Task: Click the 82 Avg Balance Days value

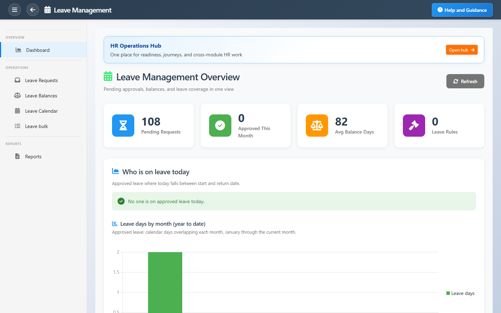Action: tap(341, 121)
